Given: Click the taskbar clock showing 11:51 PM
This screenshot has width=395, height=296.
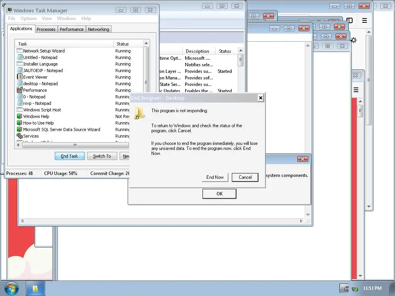Looking at the screenshot, I should 372,288.
